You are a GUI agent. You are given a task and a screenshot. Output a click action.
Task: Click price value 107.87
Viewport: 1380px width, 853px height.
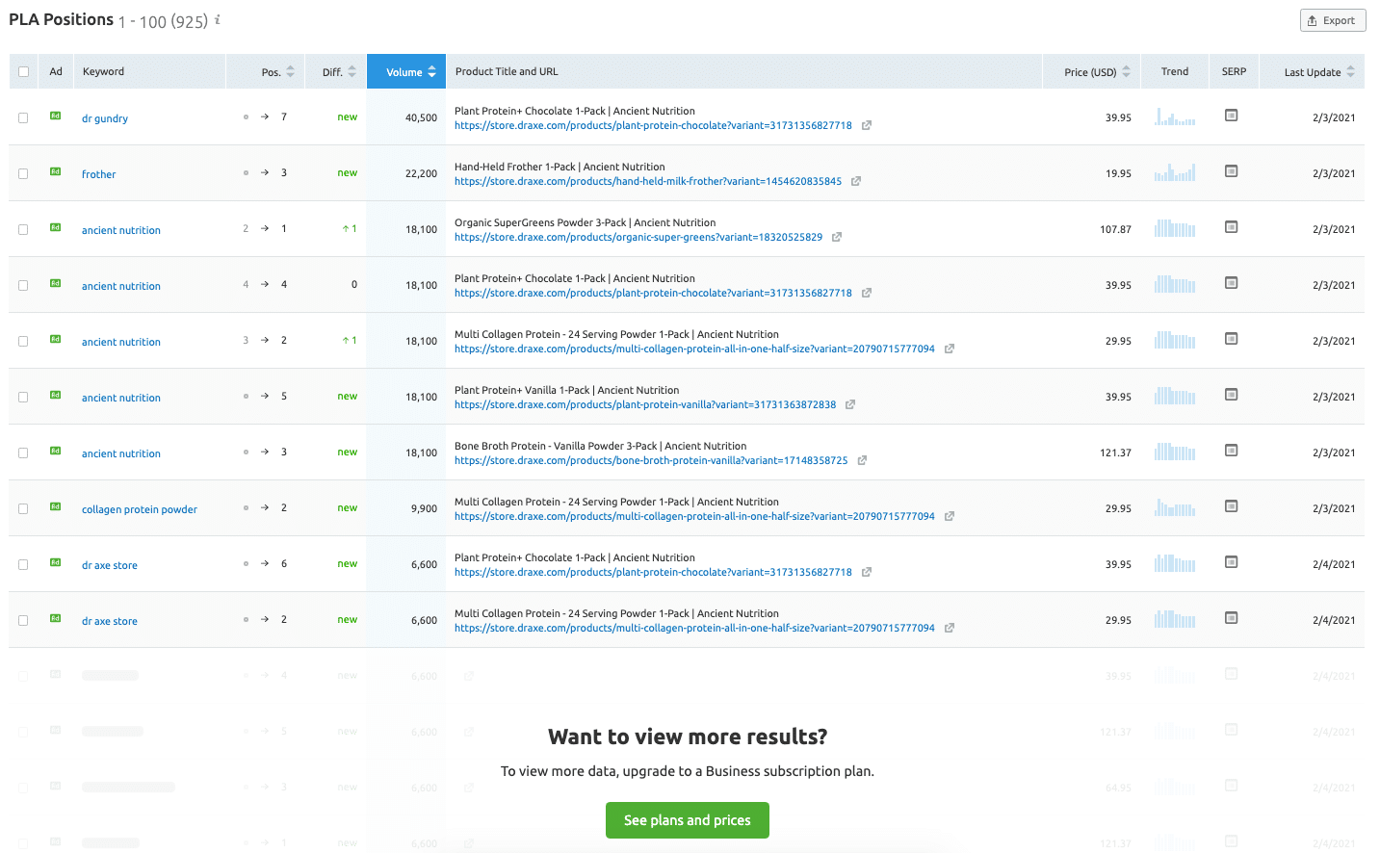pyautogui.click(x=1115, y=229)
